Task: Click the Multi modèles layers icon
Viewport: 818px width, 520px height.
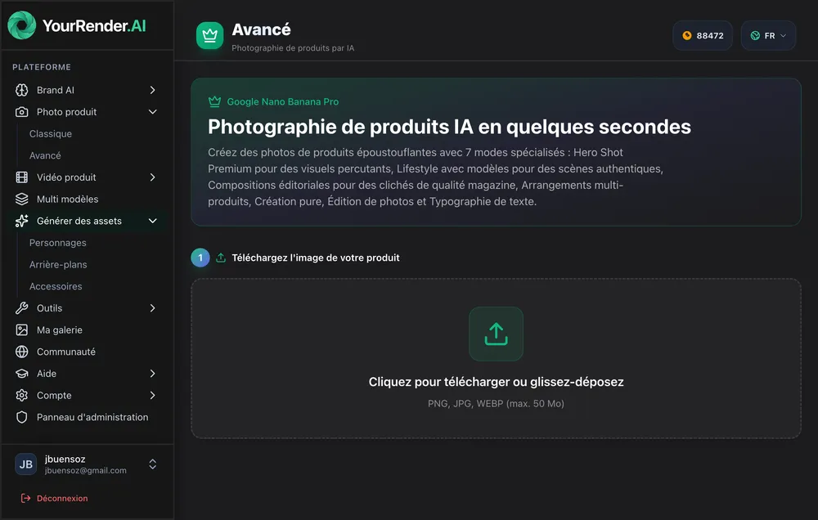Action: coord(20,199)
